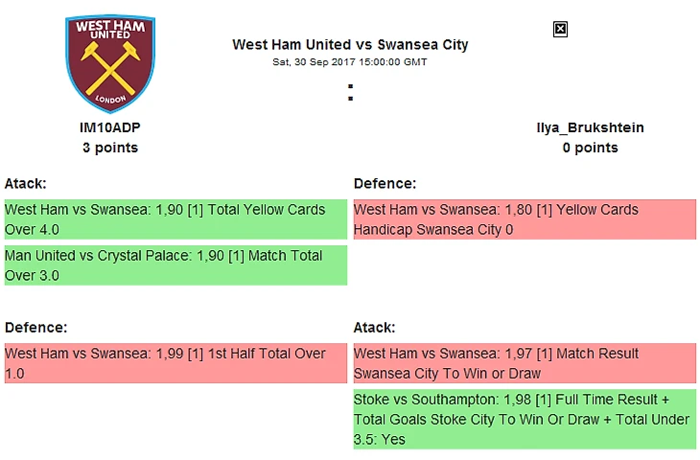
Task: Select the Man United vs Crystal Palace bet
Action: coord(175,265)
